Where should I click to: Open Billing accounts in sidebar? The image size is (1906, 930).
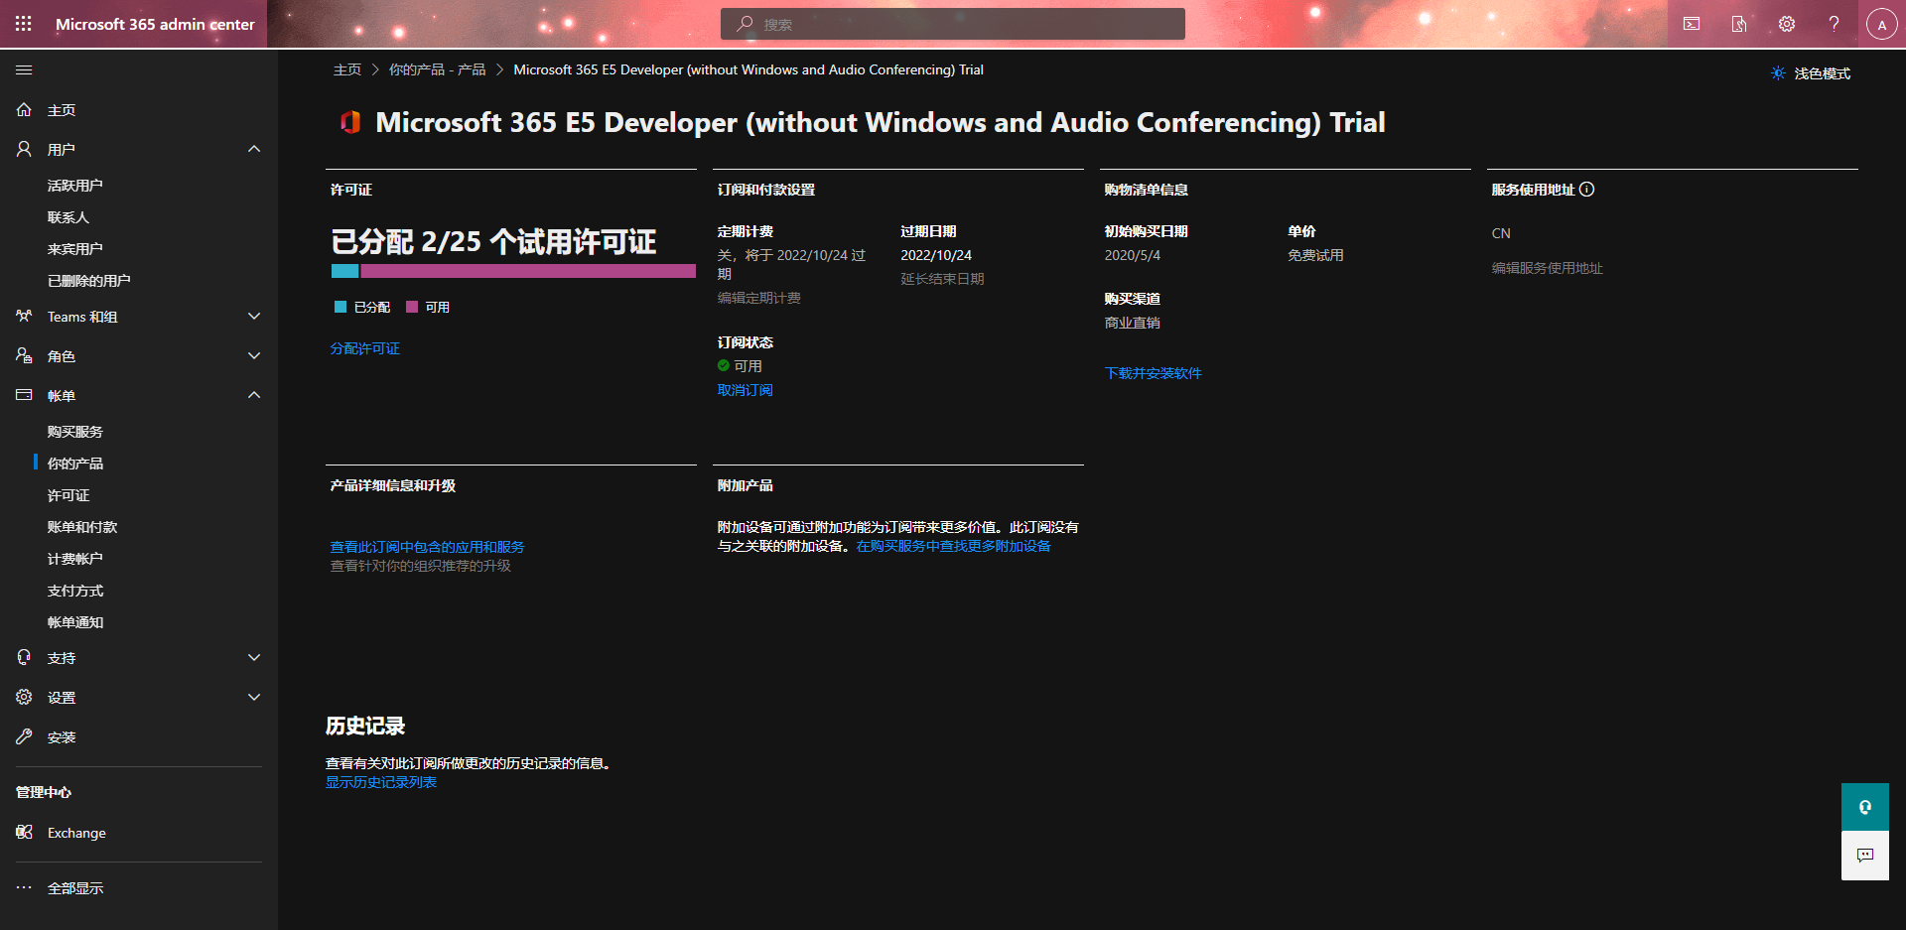[75, 559]
